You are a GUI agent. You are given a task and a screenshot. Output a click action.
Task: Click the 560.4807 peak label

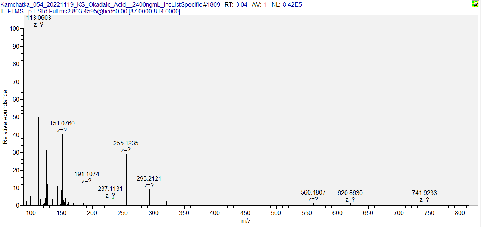[x=313, y=193]
